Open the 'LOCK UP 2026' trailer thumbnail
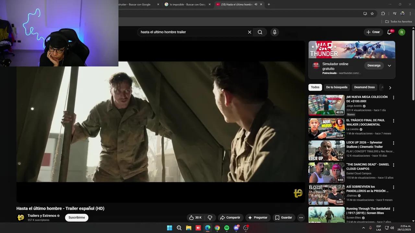 [x=326, y=150]
